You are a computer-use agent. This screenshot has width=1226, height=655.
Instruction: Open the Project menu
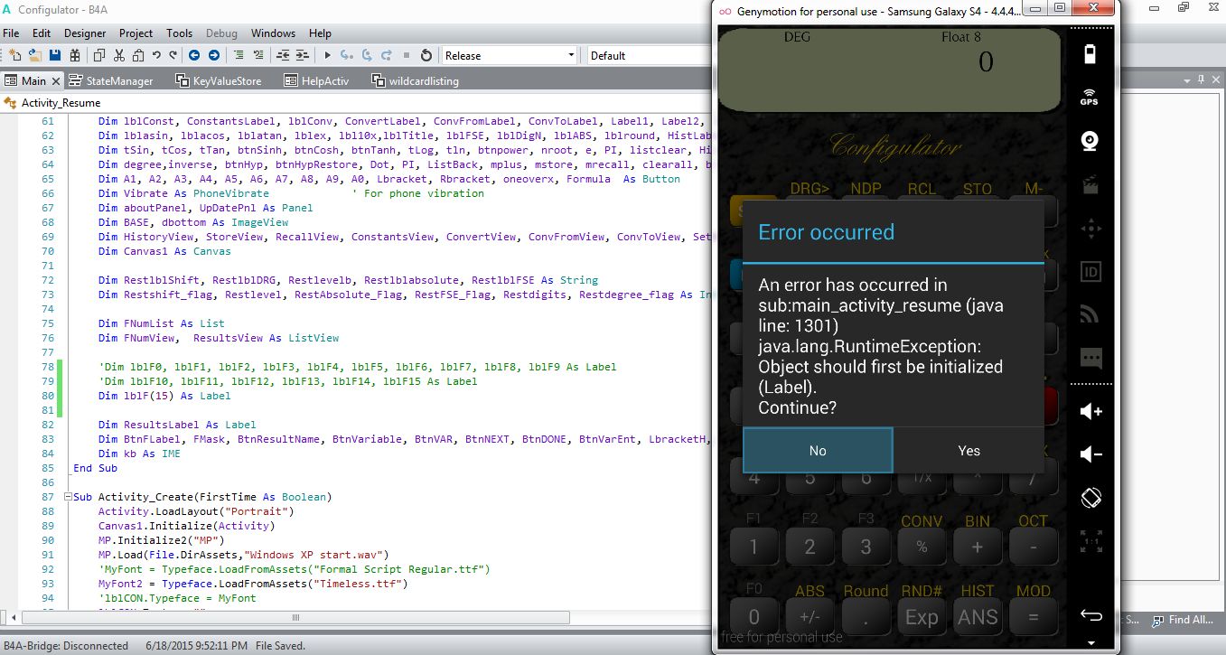coord(136,33)
